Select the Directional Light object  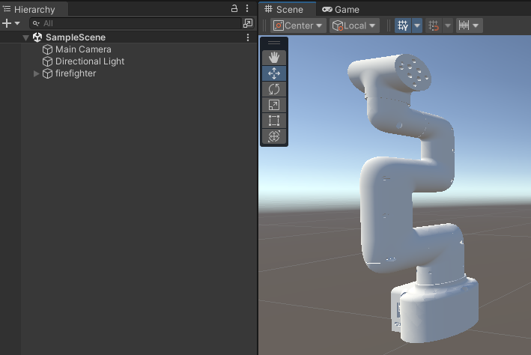coord(90,61)
